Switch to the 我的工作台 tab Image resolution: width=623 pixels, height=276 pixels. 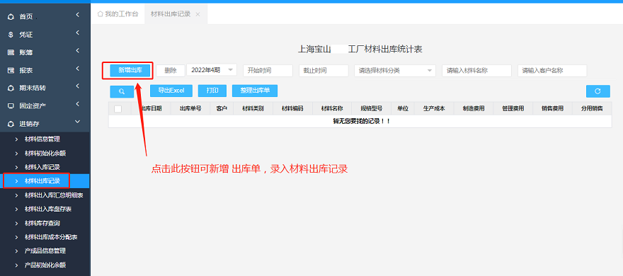118,14
